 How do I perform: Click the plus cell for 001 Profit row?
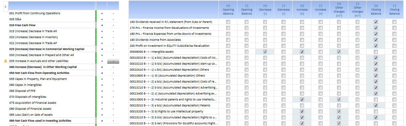click(102, 13)
